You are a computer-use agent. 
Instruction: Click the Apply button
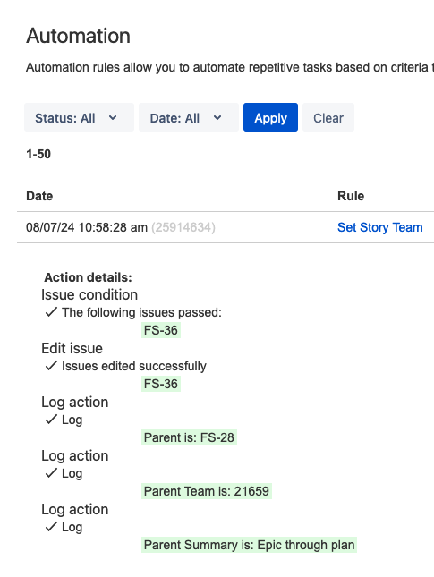270,117
